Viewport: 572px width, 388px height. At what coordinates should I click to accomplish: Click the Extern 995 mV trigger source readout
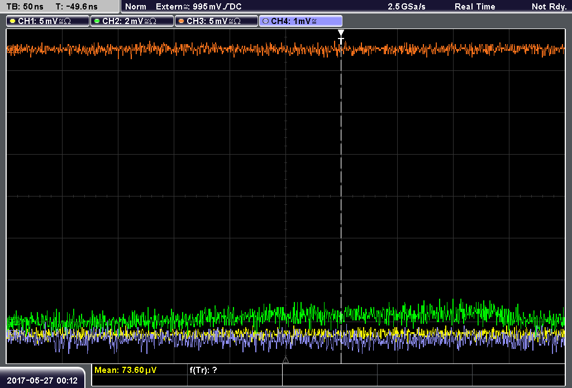click(x=199, y=7)
